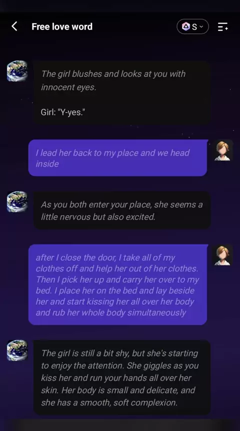This screenshot has height=431, width=240.
Task: Go back using the left arrow
Action: 14,26
